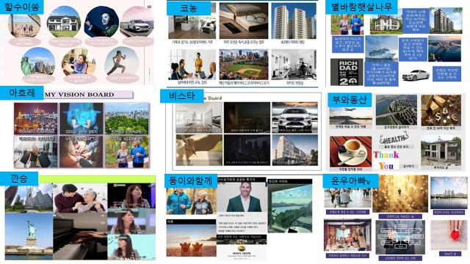The image size is (470, 264).
Task: Select the baseball stadium photo
Action: [244, 65]
